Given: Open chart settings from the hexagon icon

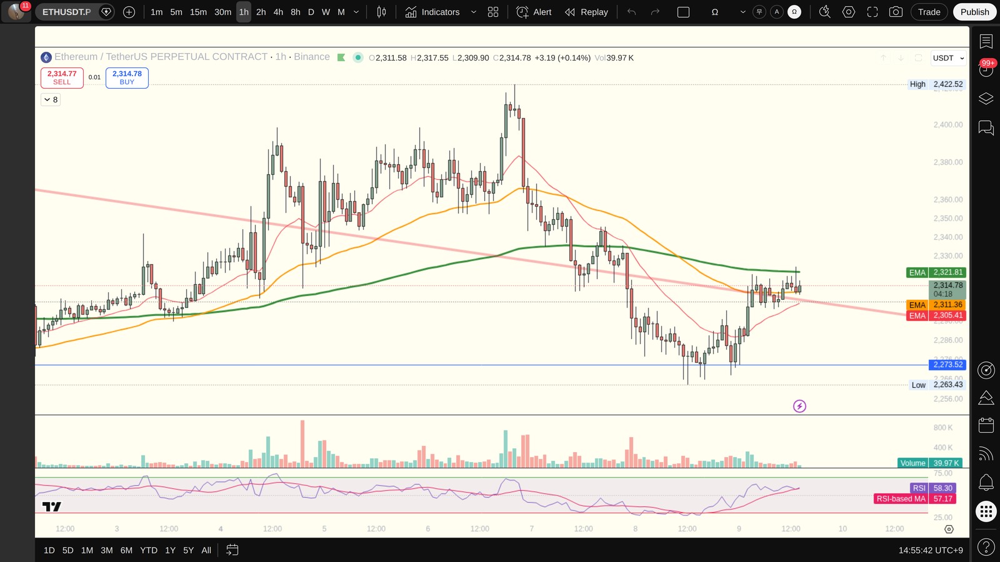Looking at the screenshot, I should (x=849, y=12).
